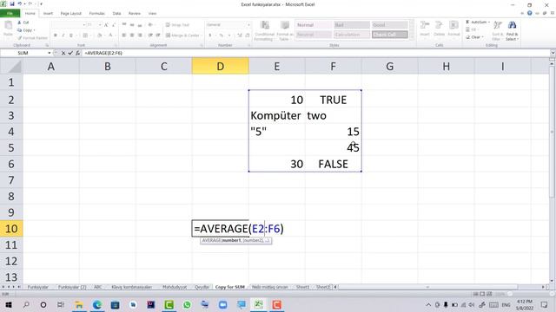Click the Increase Indent icon
The height and width of the screenshot is (312, 556).
click(158, 36)
